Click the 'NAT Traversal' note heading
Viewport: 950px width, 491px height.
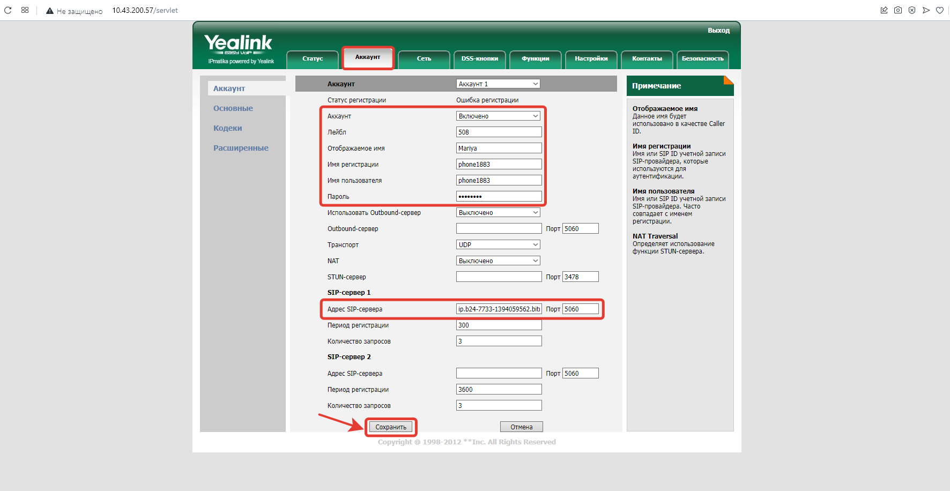coord(655,236)
